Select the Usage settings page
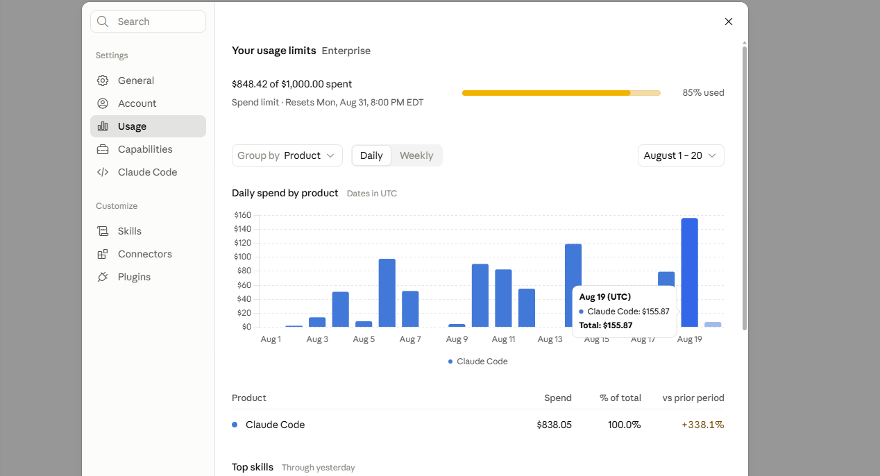The height and width of the screenshot is (476, 880). pyautogui.click(x=148, y=126)
